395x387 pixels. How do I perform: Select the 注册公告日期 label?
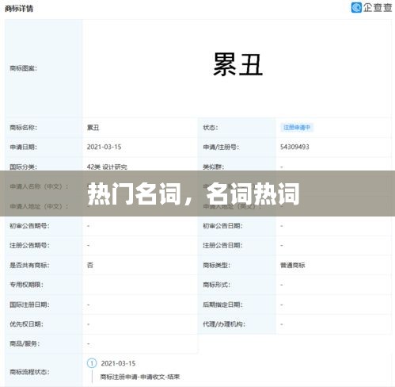222,245
